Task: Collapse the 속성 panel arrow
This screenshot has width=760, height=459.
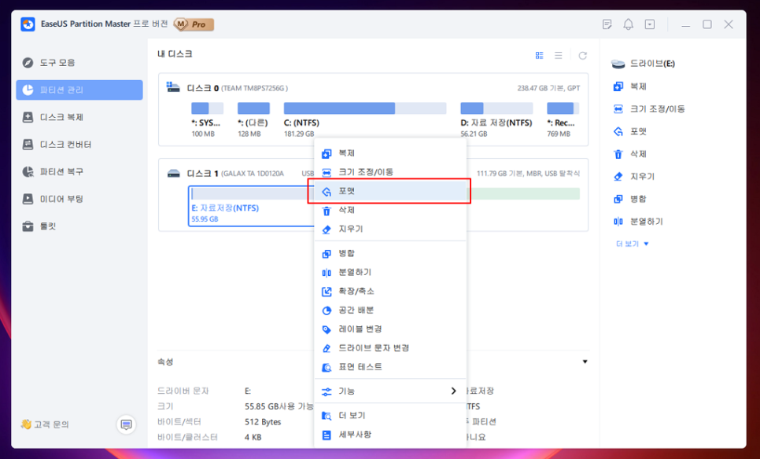Action: pyautogui.click(x=585, y=362)
